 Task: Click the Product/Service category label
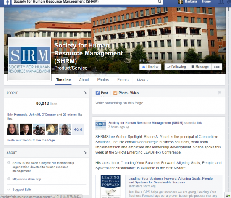tap(71, 68)
